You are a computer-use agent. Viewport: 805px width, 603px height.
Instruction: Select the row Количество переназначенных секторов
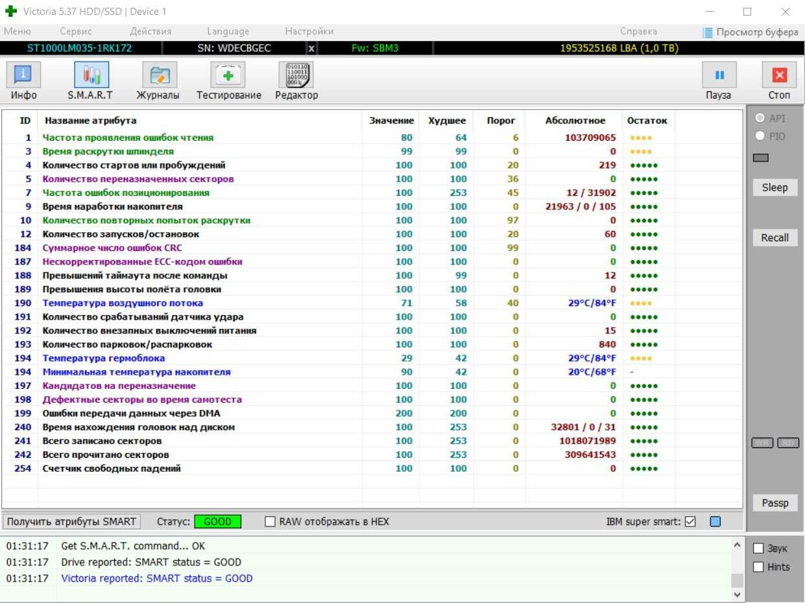372,179
